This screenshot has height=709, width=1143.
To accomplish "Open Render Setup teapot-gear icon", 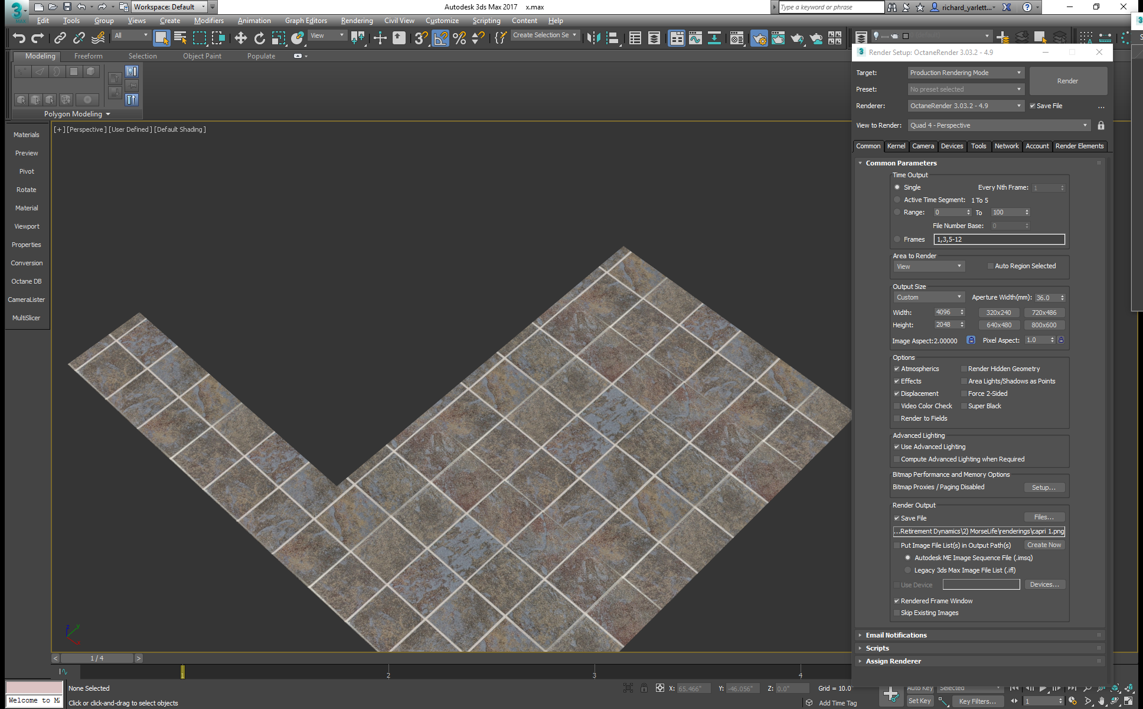I will (x=759, y=38).
